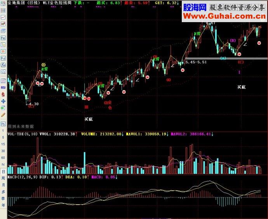Open the formula f(x) icon

[x=3, y=65]
